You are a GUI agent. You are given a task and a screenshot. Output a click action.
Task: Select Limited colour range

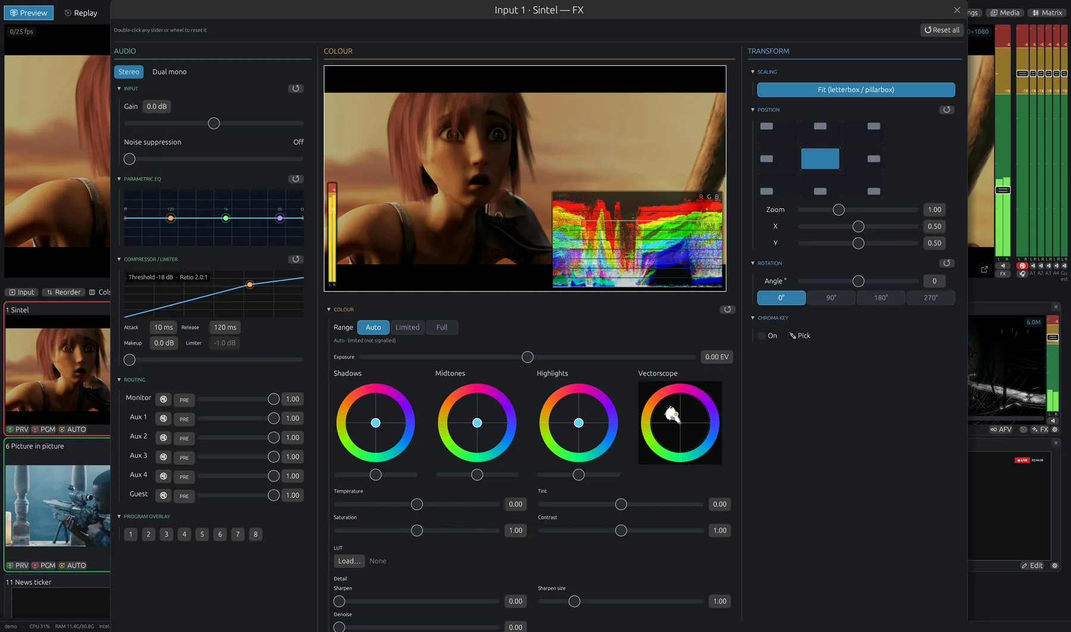pos(408,327)
